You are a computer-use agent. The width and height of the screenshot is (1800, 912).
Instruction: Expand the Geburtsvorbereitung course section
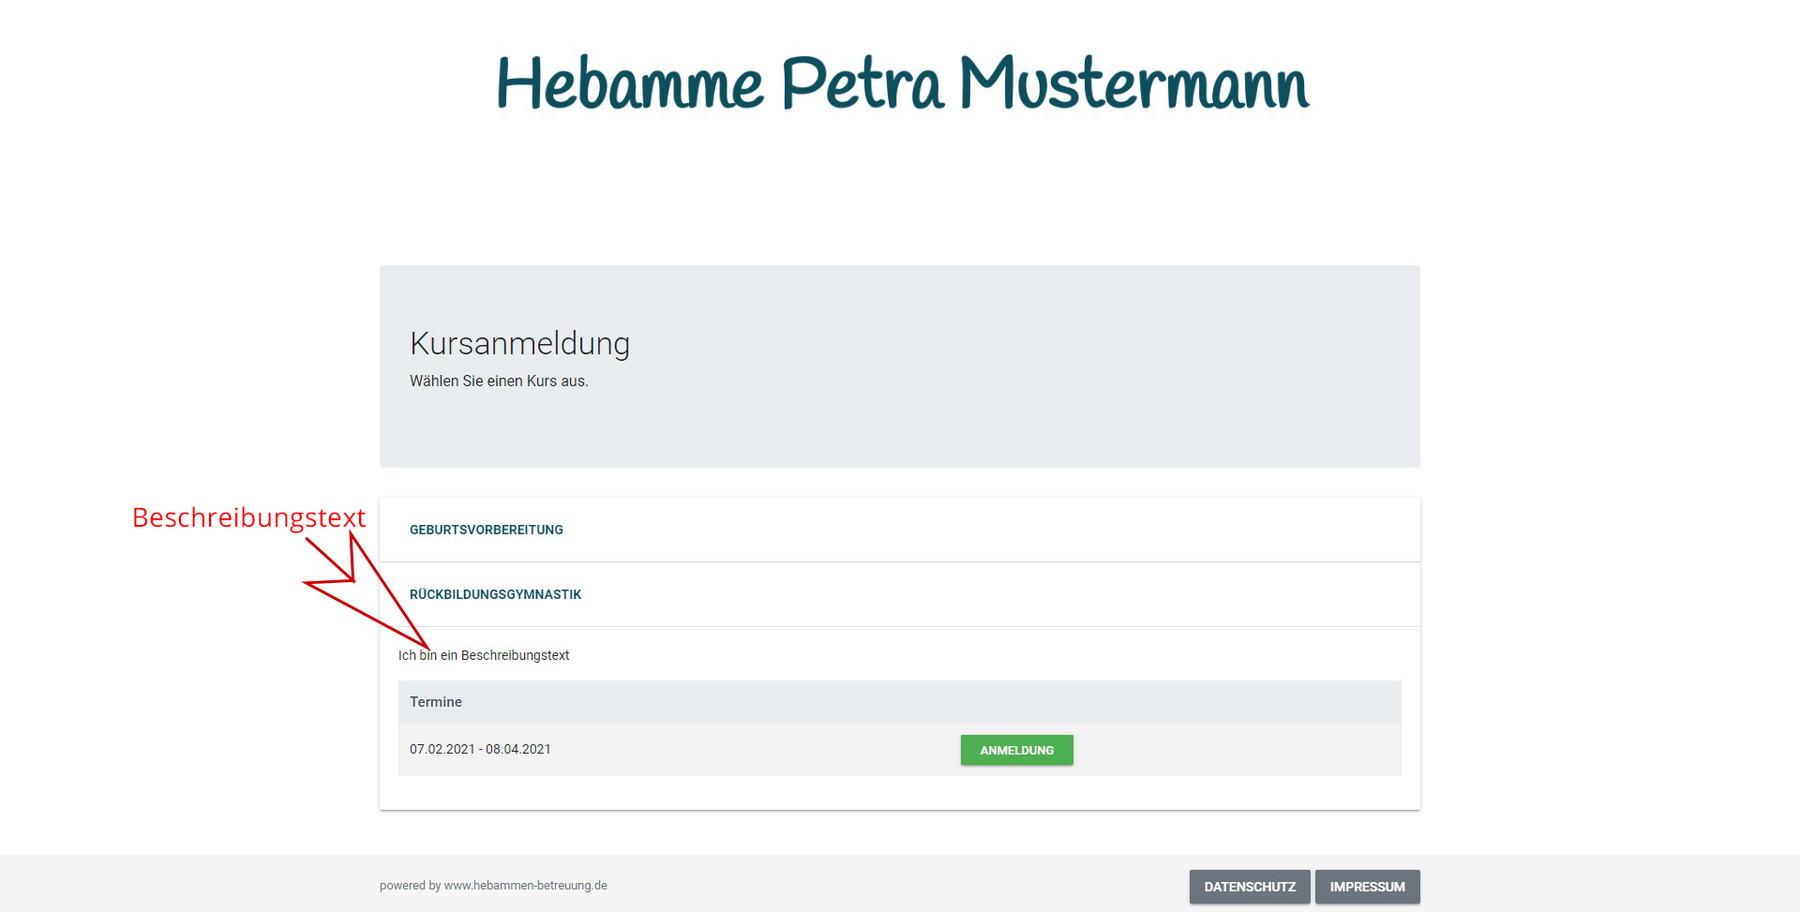(x=487, y=530)
